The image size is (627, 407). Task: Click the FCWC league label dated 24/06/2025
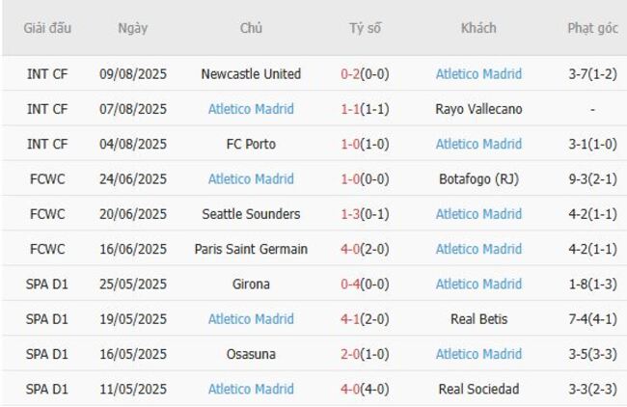(x=47, y=179)
